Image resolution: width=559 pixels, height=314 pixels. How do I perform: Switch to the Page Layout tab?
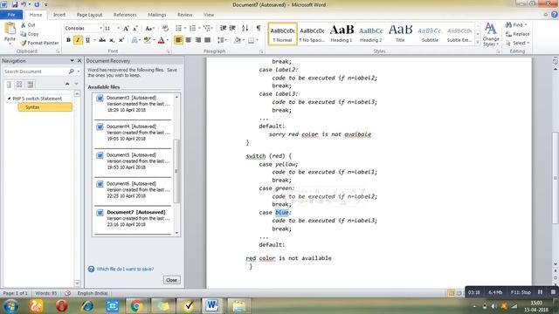(x=89, y=15)
